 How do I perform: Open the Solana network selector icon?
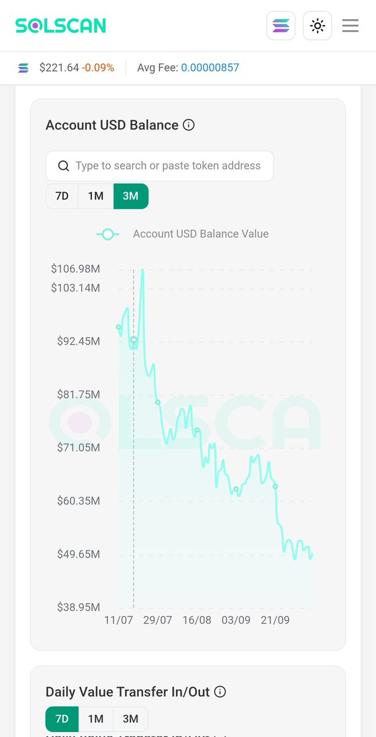tap(281, 26)
